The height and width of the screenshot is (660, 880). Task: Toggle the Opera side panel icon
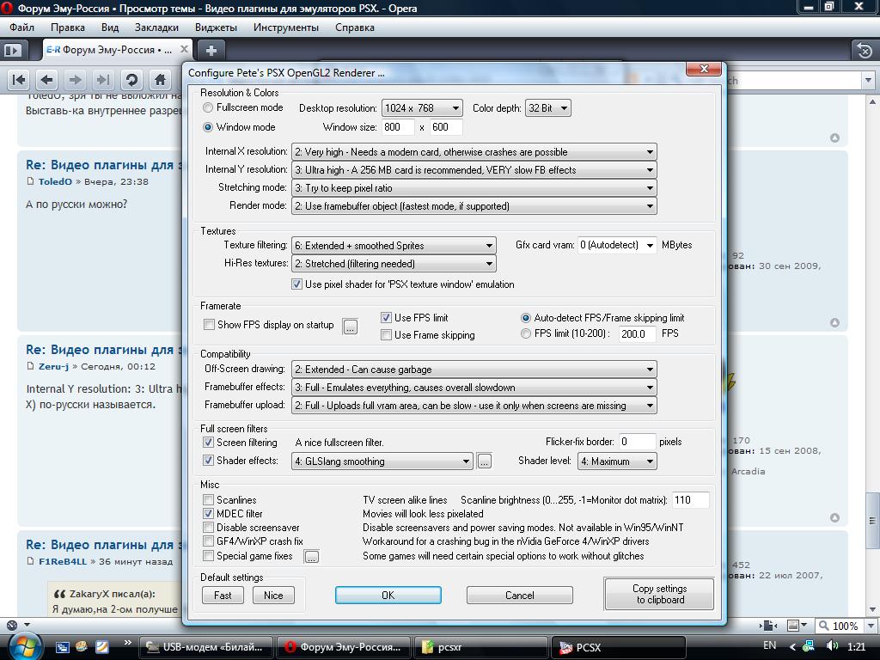(12, 50)
